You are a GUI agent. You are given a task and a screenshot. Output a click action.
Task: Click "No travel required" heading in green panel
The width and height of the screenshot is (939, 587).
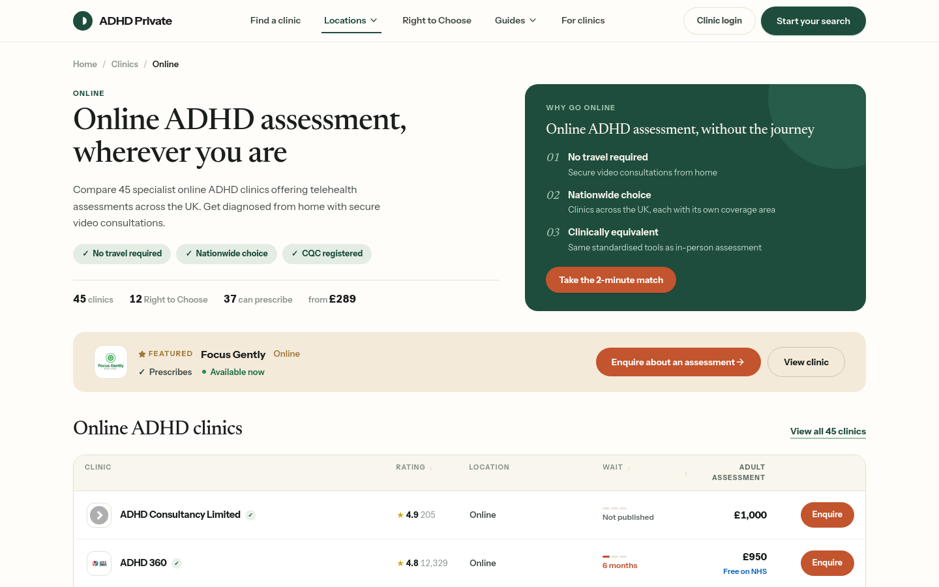[x=608, y=157]
